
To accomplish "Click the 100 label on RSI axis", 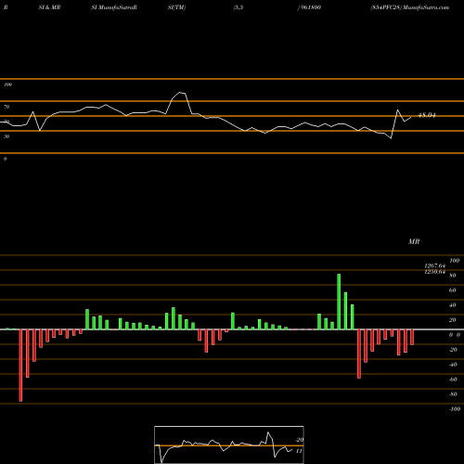I will 7,84.
